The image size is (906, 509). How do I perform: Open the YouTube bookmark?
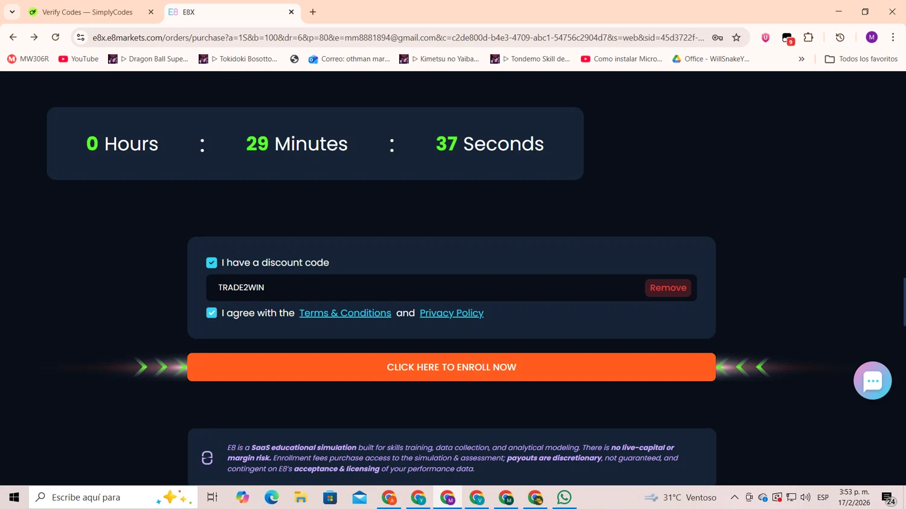[x=79, y=59]
